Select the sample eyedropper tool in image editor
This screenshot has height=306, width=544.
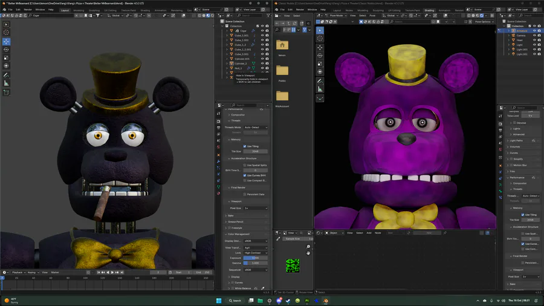point(278,239)
